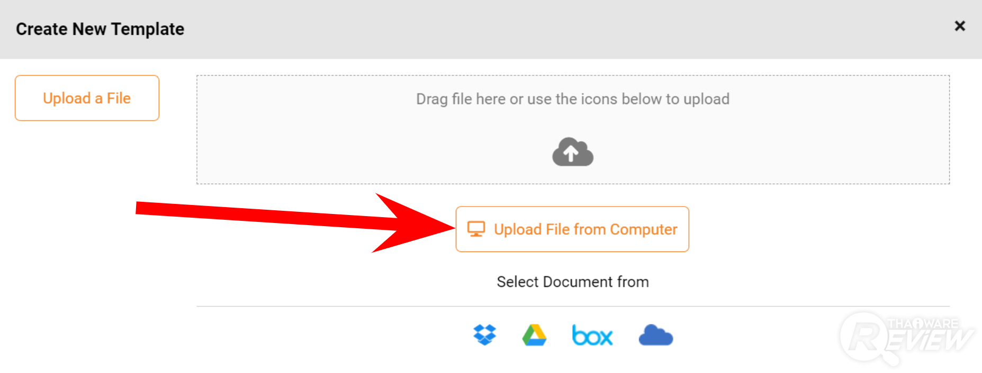Close the Create New Template dialog
The image size is (982, 373).
pyautogui.click(x=959, y=26)
